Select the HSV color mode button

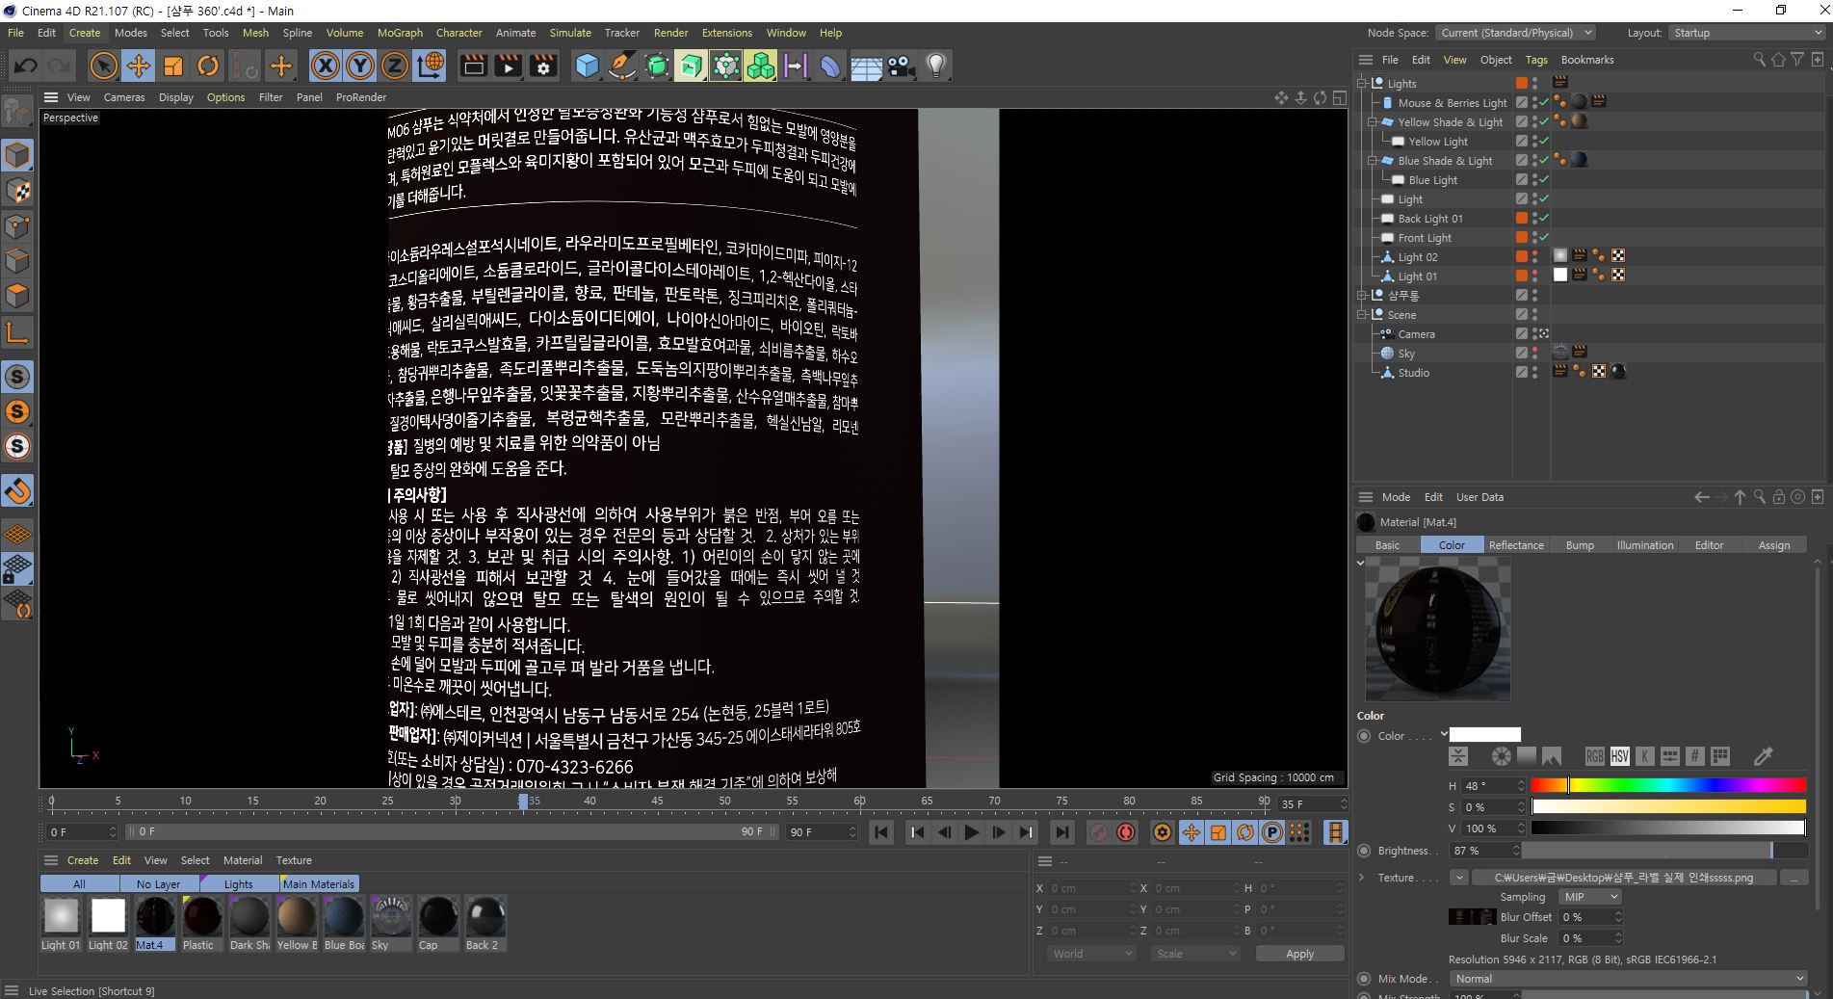click(1620, 756)
